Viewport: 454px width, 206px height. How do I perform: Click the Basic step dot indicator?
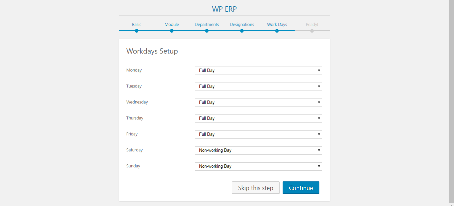coord(137,31)
